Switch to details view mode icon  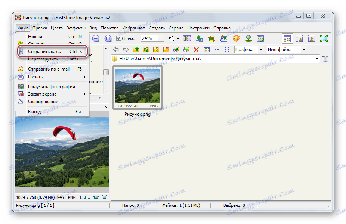(217, 49)
